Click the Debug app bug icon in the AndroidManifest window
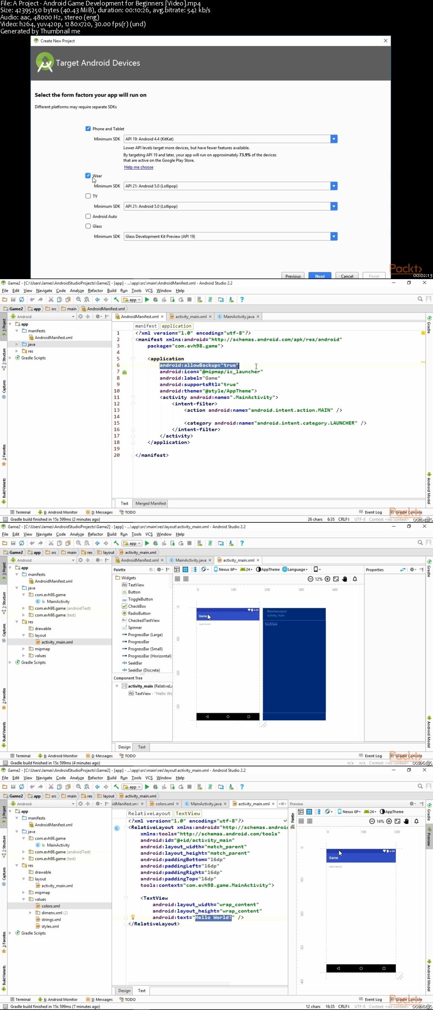The height and width of the screenshot is (1010, 433). (x=155, y=299)
